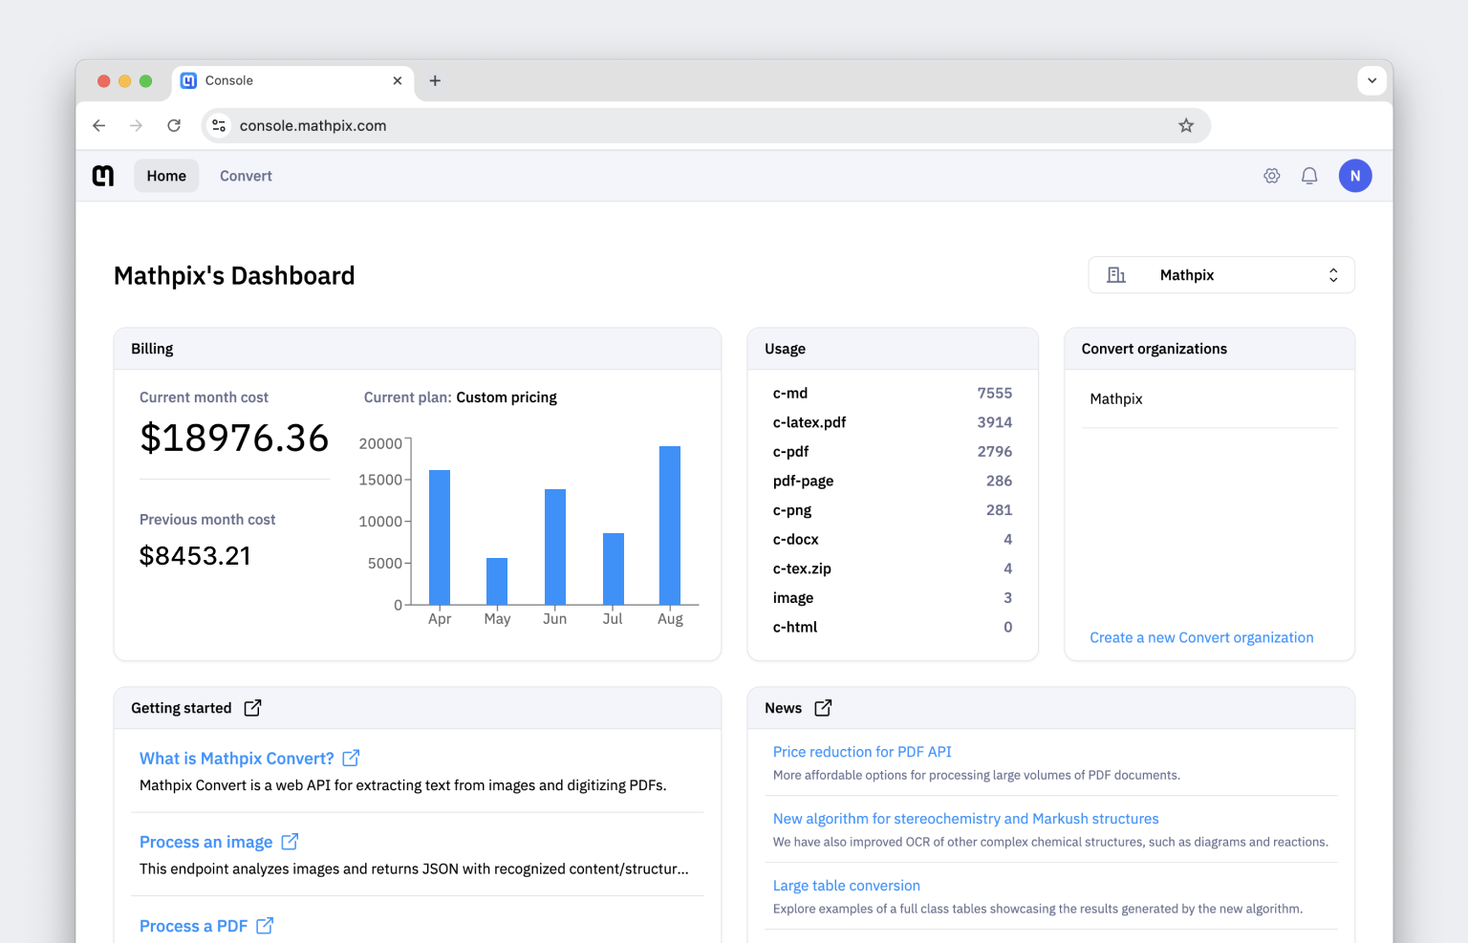Open News external link icon
Screen dimensions: 1468x943
[x=823, y=708]
